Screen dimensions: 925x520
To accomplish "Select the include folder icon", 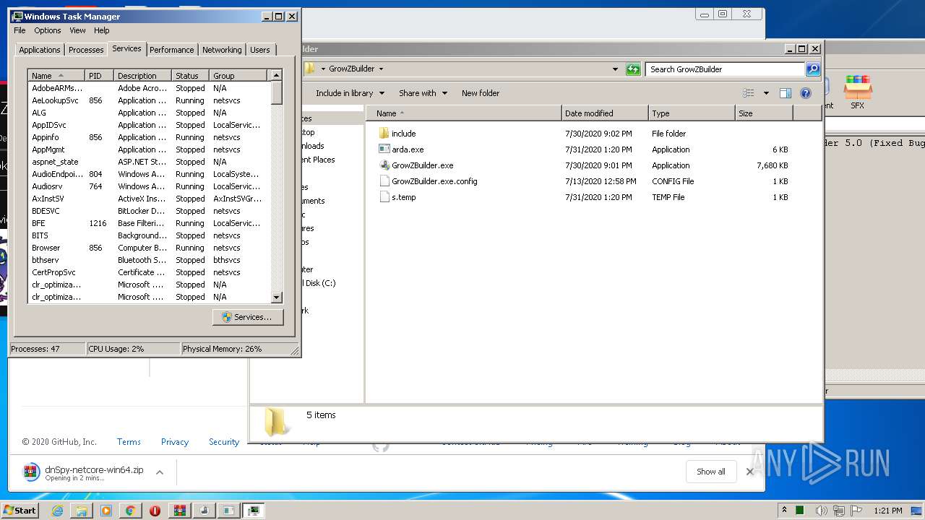I will pos(384,134).
